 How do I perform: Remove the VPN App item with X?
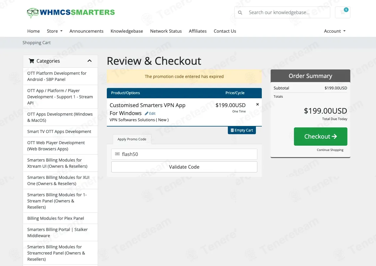tap(257, 104)
